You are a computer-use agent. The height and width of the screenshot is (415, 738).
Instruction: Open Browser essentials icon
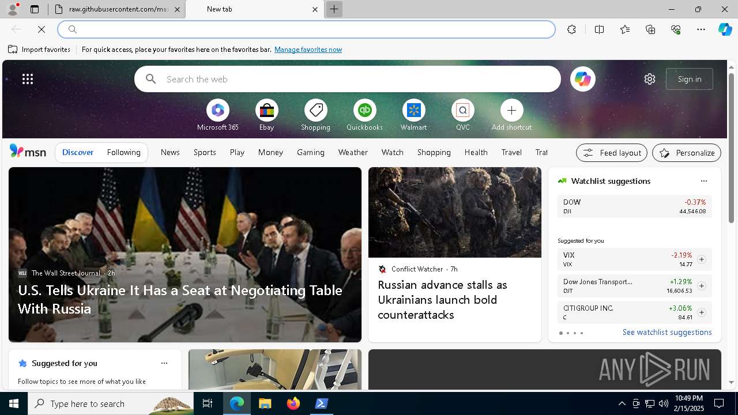pos(676,29)
